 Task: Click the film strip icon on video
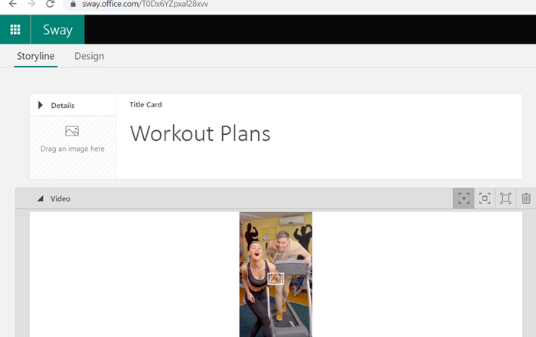[276, 279]
